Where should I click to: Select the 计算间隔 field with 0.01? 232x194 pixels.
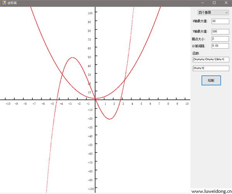pos(220,46)
